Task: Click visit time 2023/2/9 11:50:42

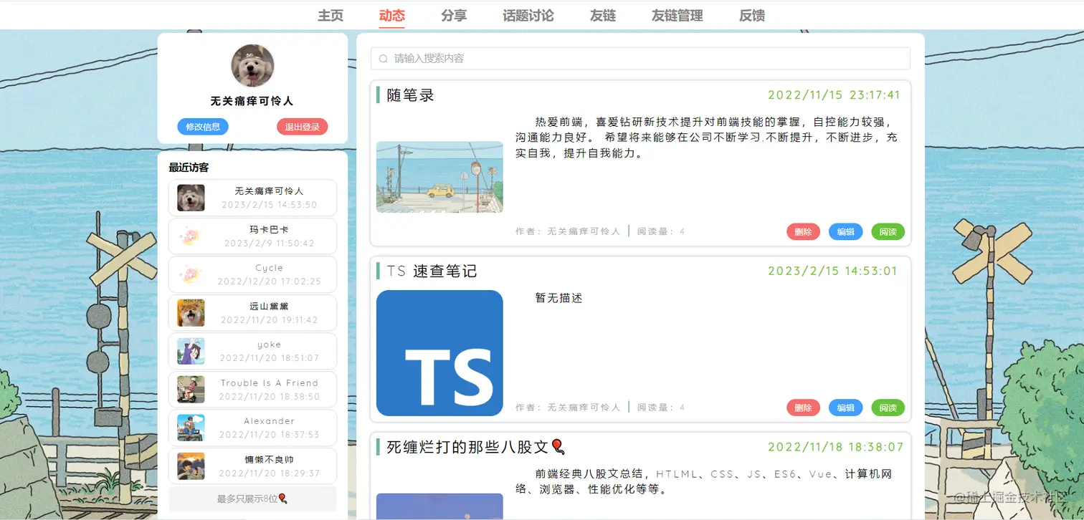Action: pyautogui.click(x=269, y=243)
